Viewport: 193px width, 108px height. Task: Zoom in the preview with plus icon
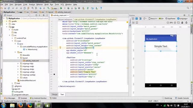coord(175,23)
